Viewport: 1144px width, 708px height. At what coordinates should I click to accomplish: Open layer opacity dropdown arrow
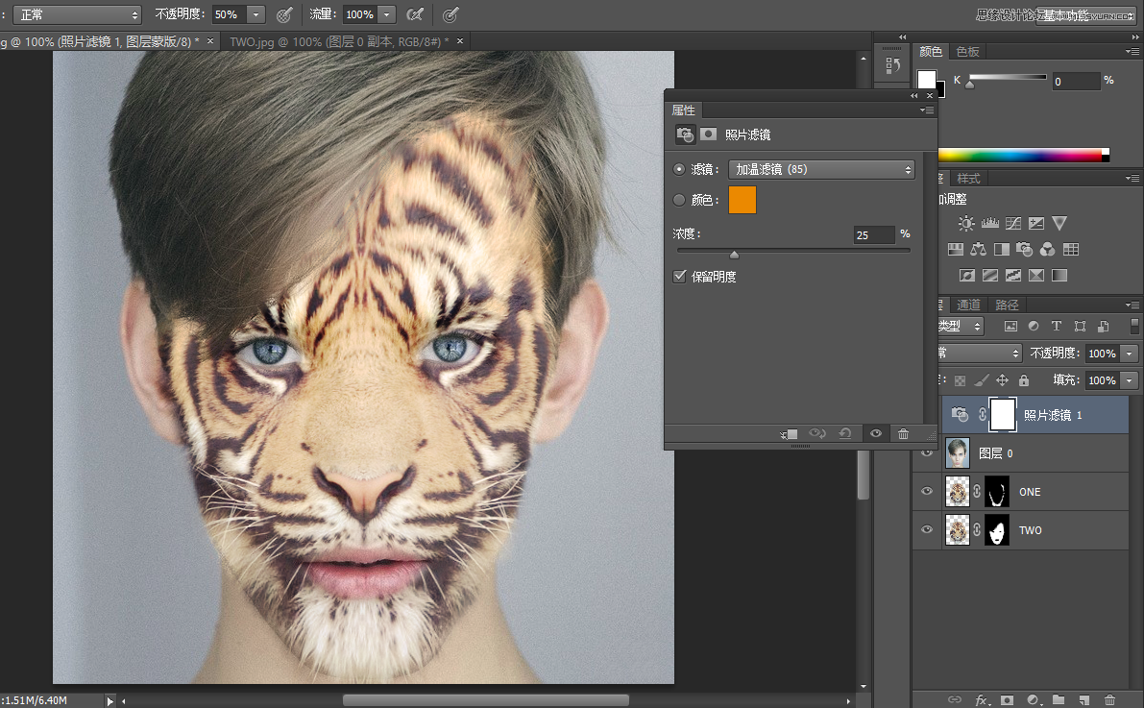[x=1130, y=354]
